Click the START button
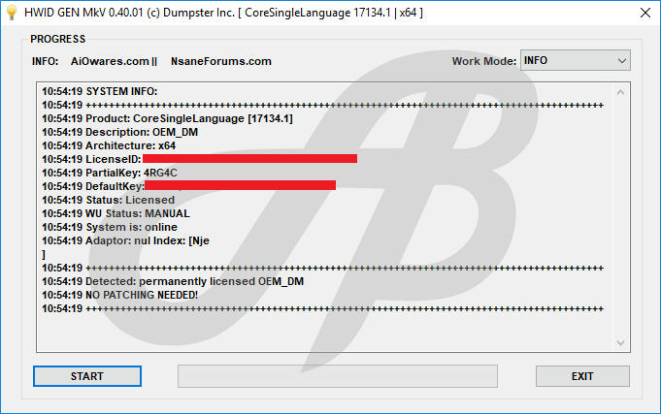 [87, 376]
